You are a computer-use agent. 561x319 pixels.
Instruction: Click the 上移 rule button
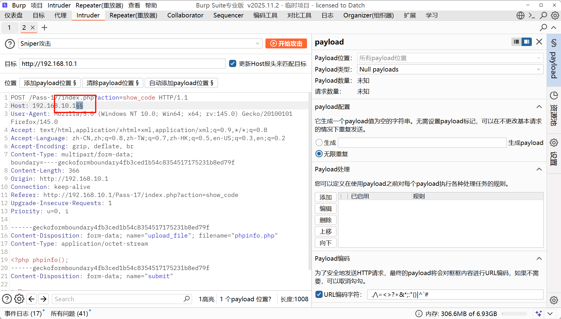click(326, 232)
